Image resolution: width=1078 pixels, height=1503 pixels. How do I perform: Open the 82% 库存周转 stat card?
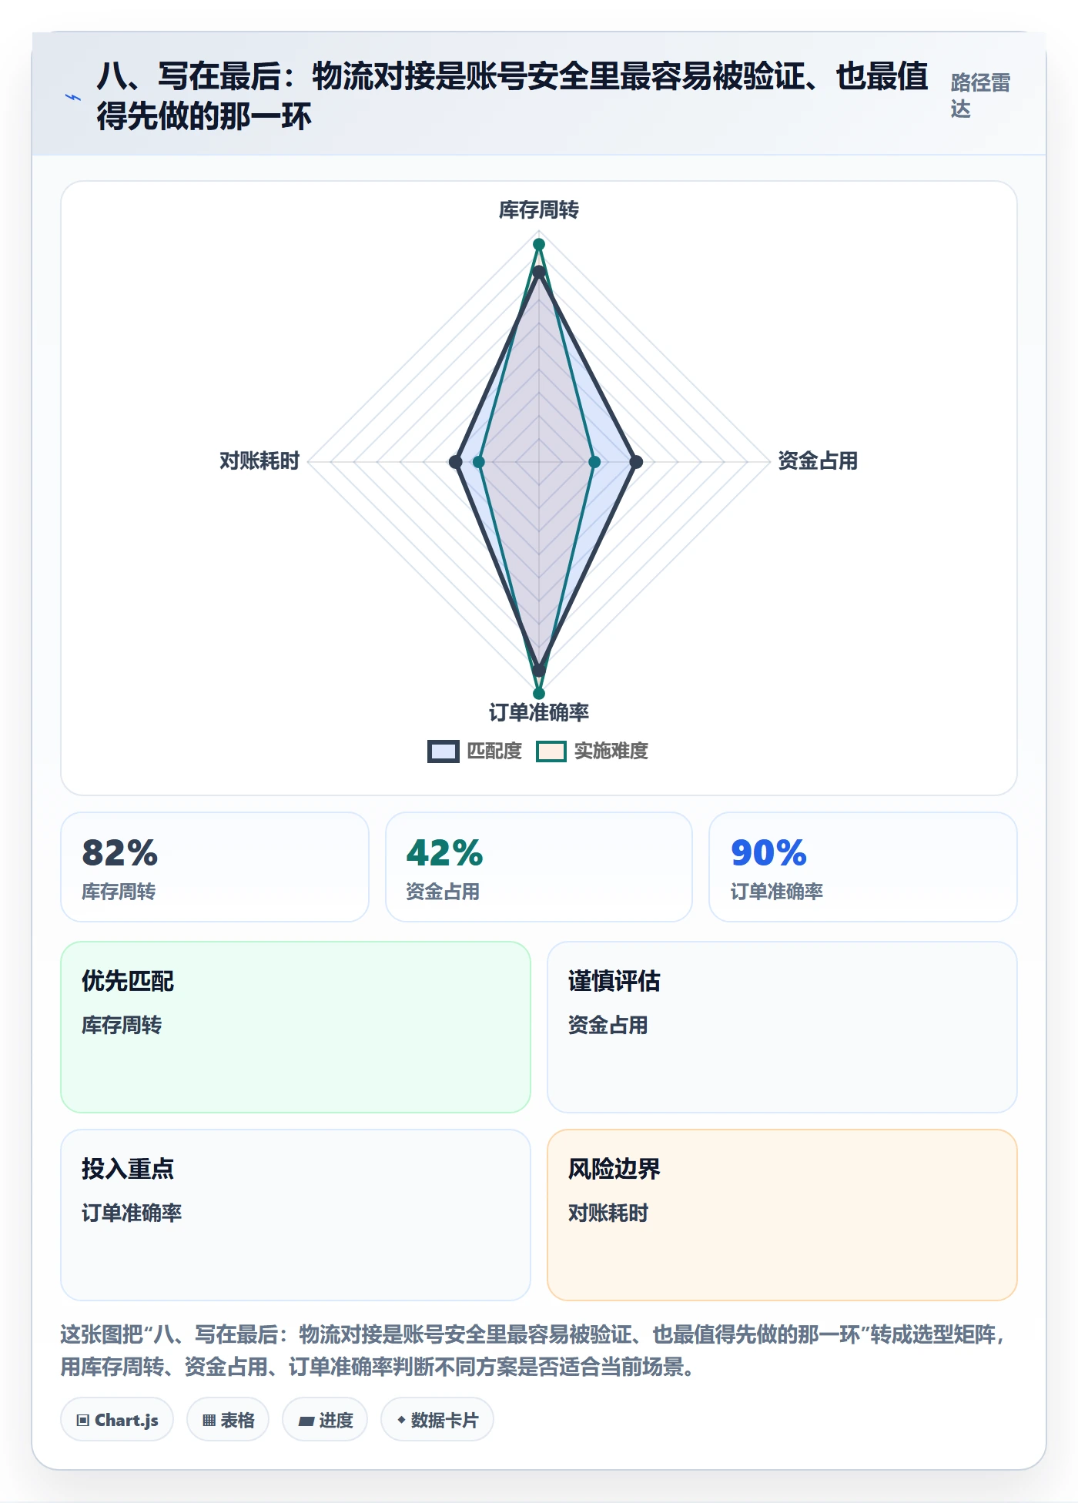tap(215, 867)
